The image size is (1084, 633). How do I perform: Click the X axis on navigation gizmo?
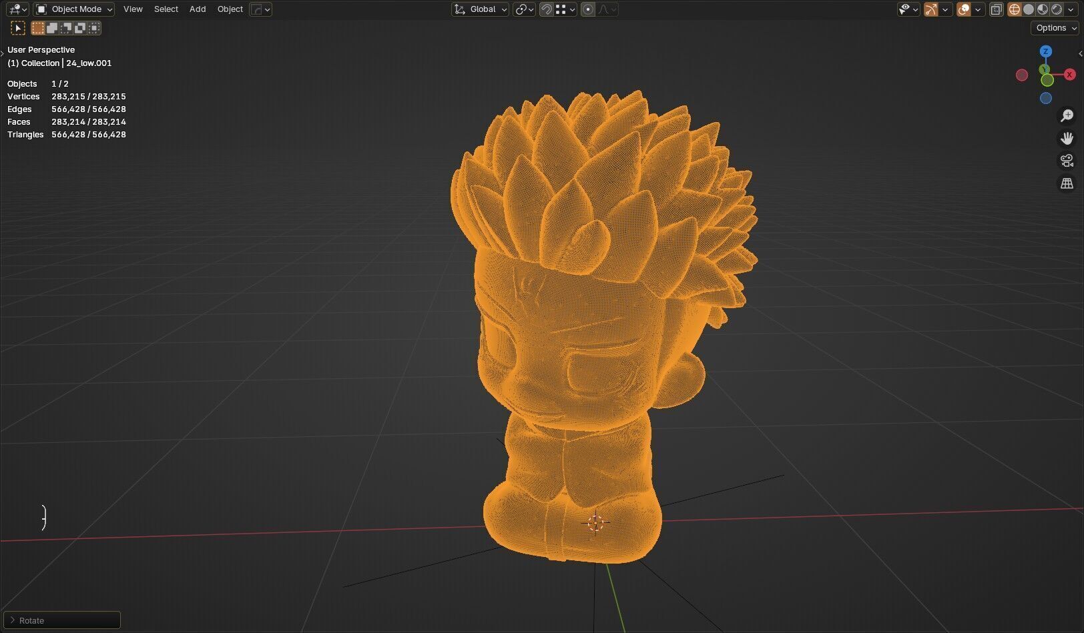1070,75
